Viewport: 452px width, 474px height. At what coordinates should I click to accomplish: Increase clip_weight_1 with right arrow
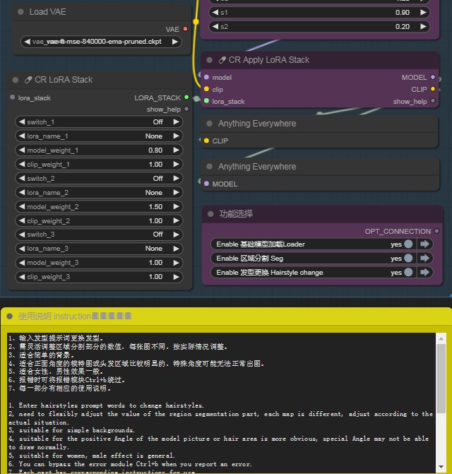(176, 164)
